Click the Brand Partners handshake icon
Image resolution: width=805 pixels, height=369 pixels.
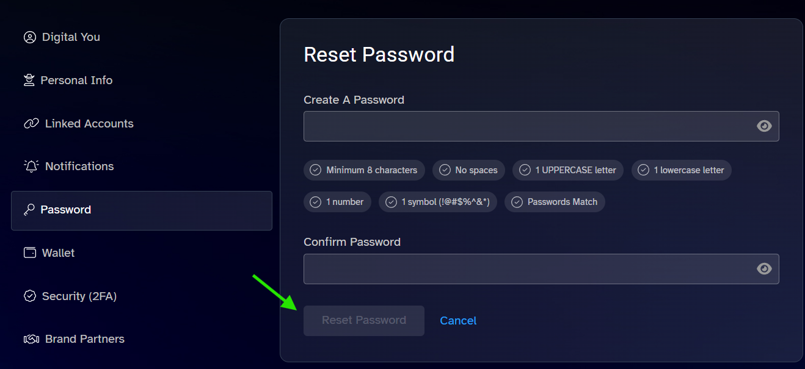coord(31,339)
